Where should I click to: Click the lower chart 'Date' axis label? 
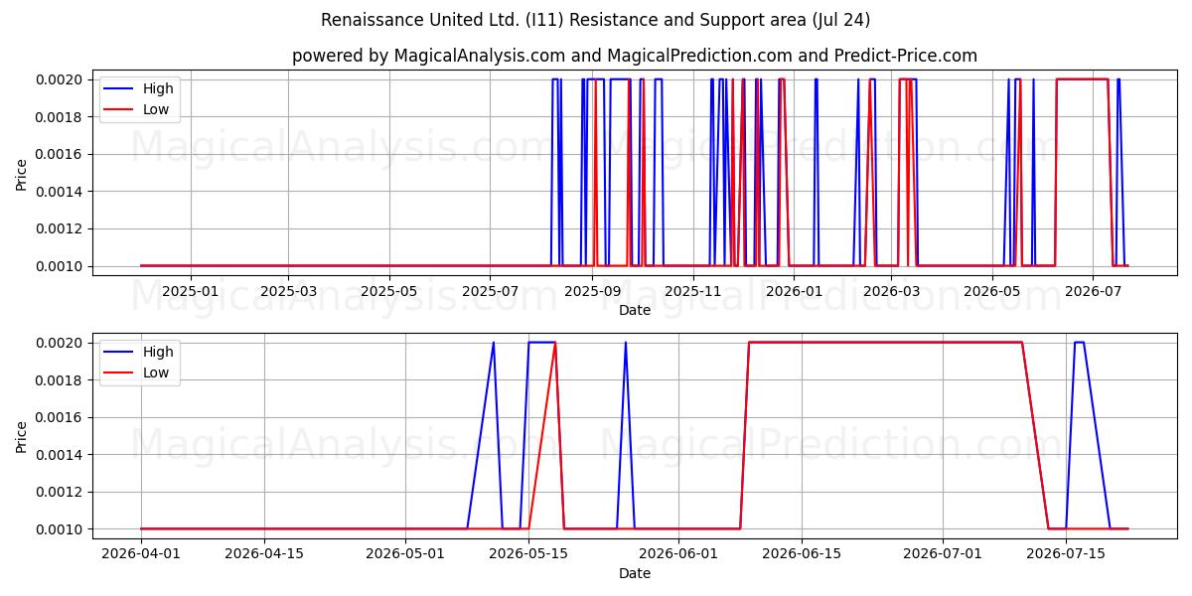[x=635, y=573]
